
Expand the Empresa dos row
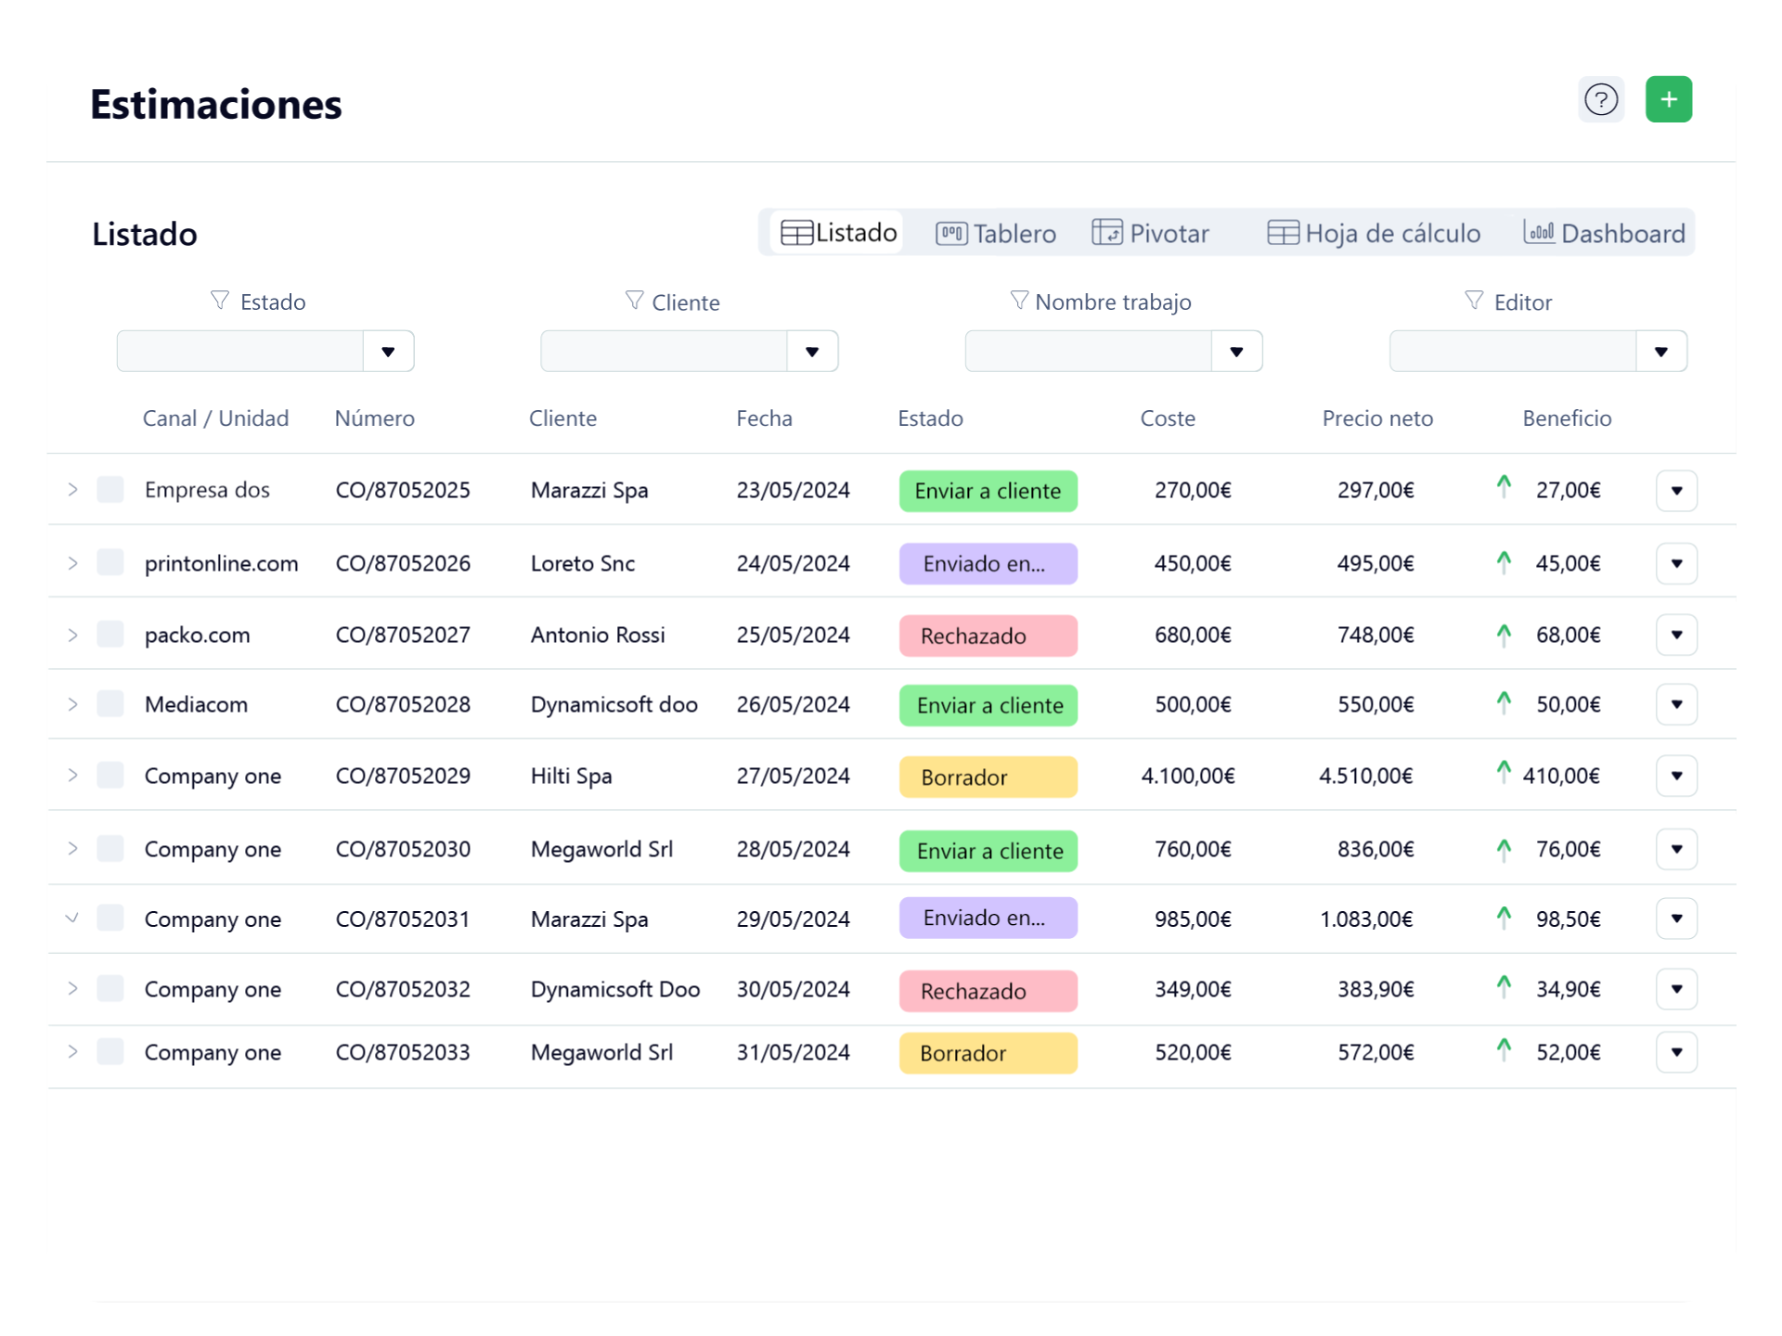tap(72, 489)
